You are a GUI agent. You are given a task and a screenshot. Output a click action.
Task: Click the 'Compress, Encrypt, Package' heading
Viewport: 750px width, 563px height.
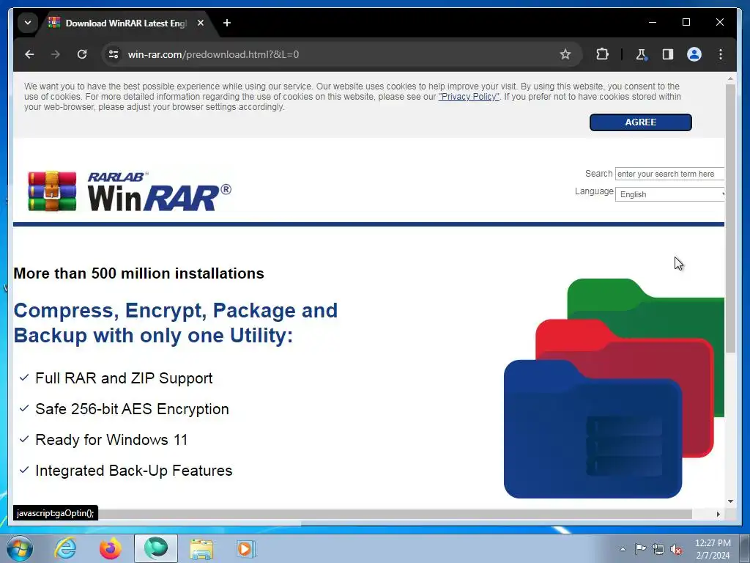[176, 323]
